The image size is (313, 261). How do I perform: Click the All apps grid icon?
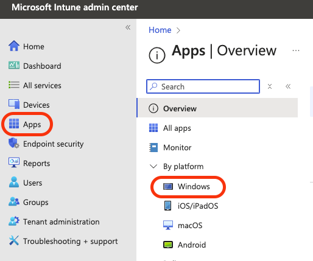click(x=153, y=128)
